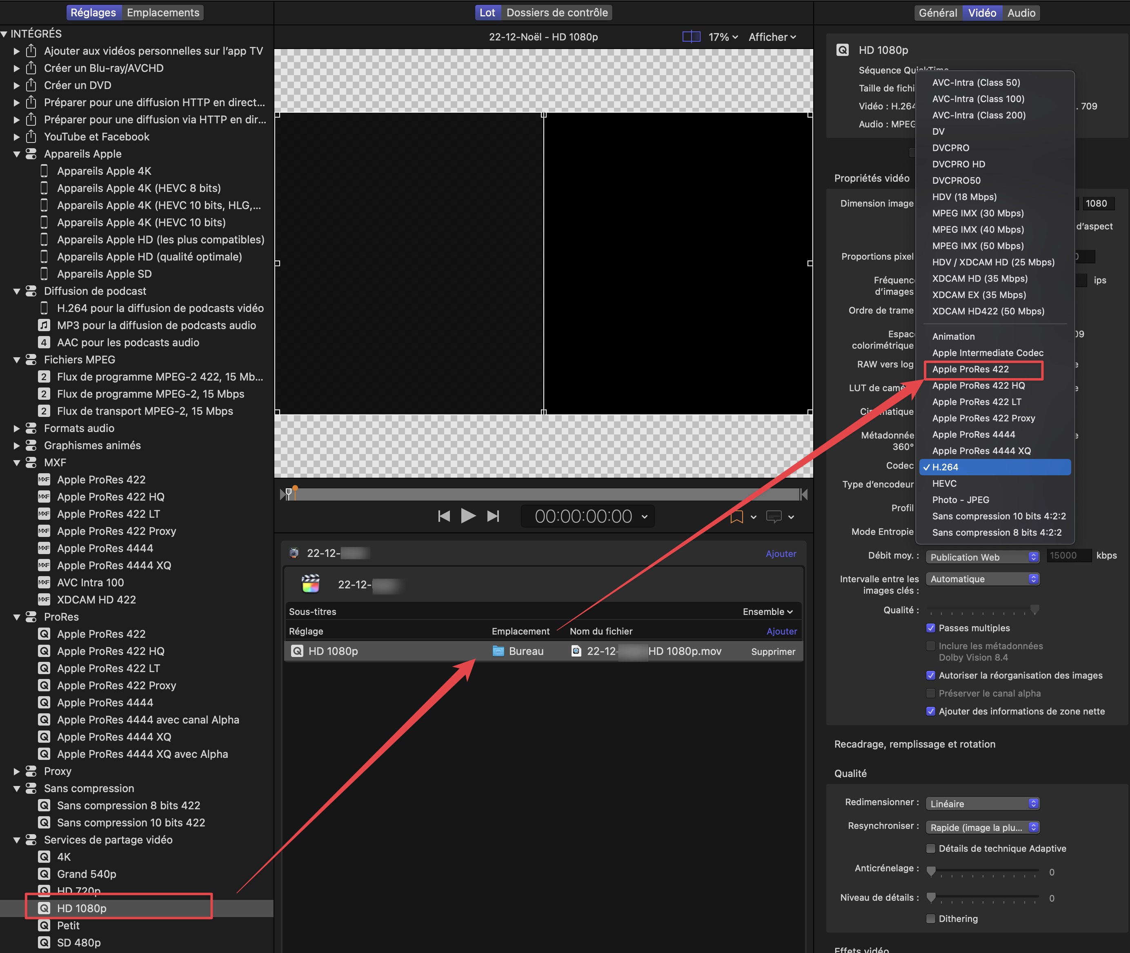Click the Bureau folder icon in batch row
The width and height of the screenshot is (1130, 953).
pyautogui.click(x=498, y=651)
